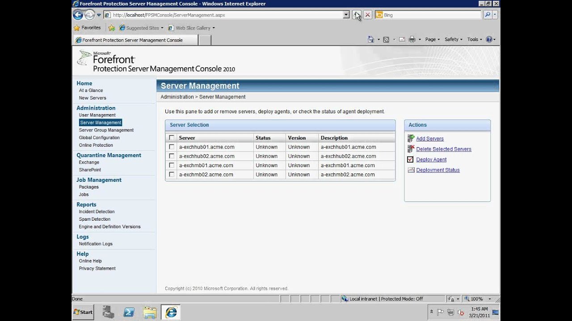Click the Add Servers icon
The image size is (572, 321).
(411, 139)
